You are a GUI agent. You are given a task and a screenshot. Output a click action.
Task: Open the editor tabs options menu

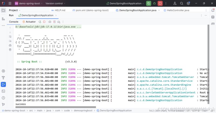pos(206,10)
